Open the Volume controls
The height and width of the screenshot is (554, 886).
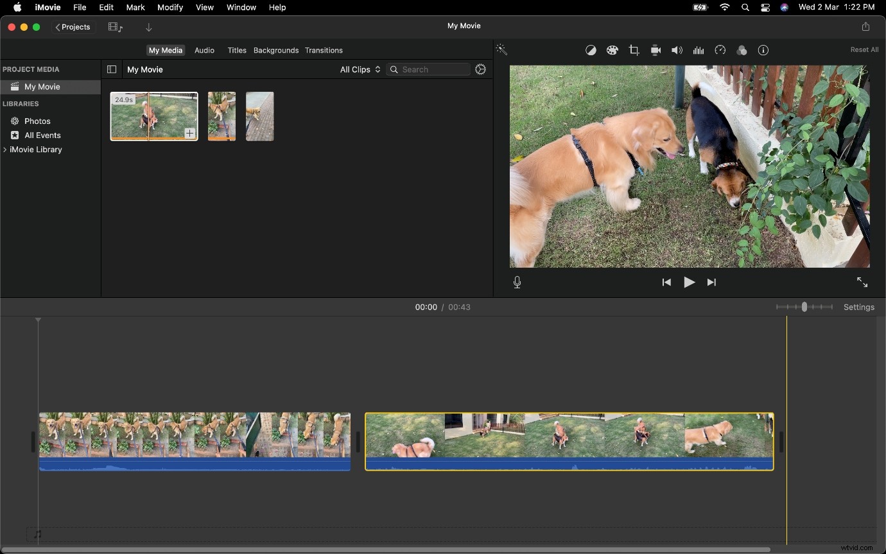(677, 50)
